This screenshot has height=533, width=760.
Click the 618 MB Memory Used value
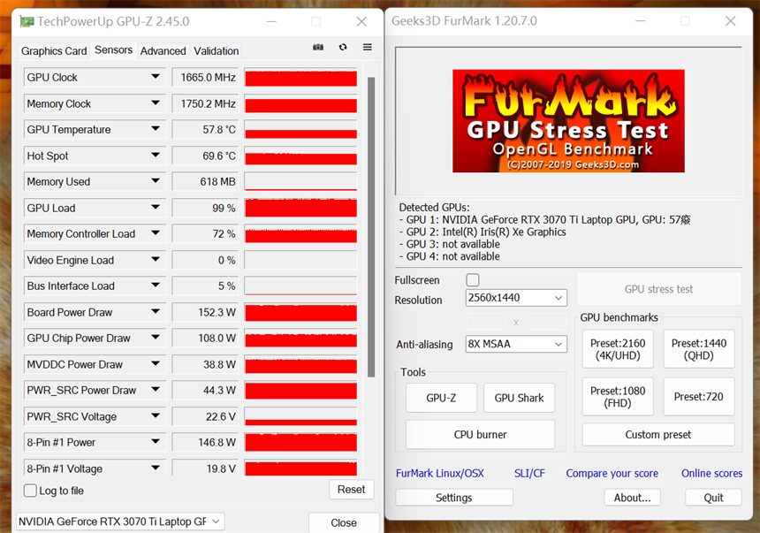tap(206, 182)
